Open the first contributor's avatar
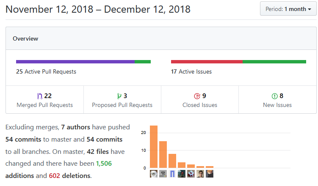The width and height of the screenshot is (318, 186). pos(154,174)
